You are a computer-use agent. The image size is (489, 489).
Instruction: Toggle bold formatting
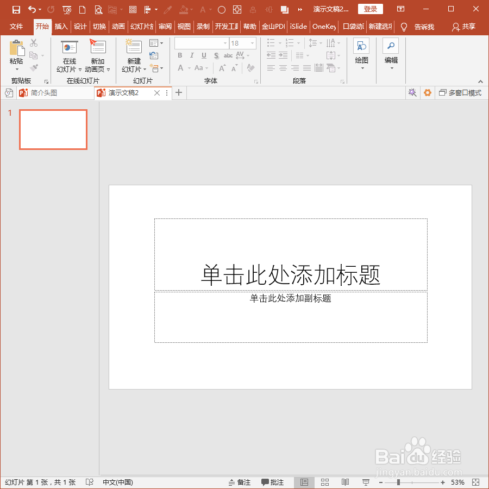[x=179, y=55]
